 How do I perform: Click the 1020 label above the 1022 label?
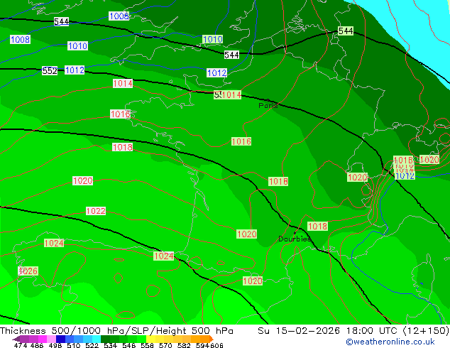[82, 181]
